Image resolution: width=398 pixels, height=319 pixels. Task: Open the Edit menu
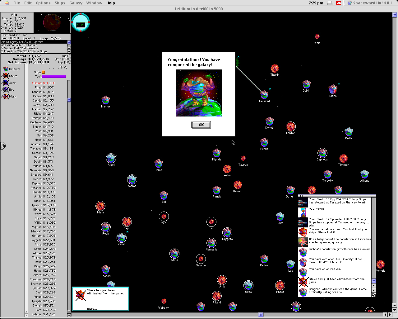(x=28, y=3)
